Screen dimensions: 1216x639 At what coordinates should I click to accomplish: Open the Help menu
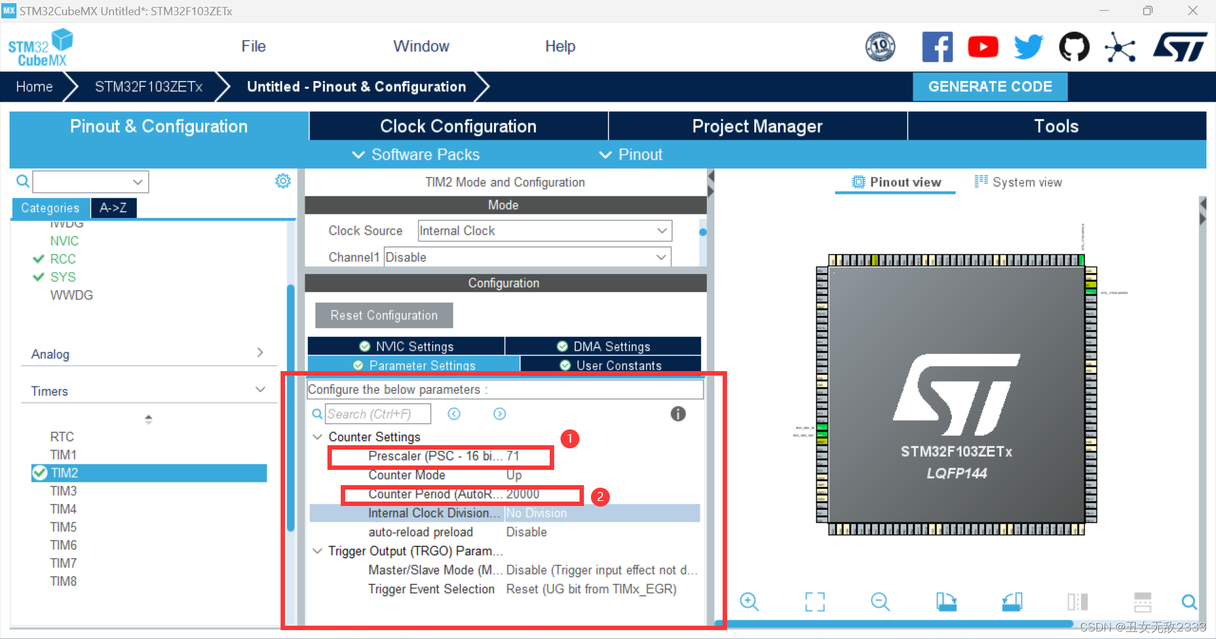coord(560,46)
